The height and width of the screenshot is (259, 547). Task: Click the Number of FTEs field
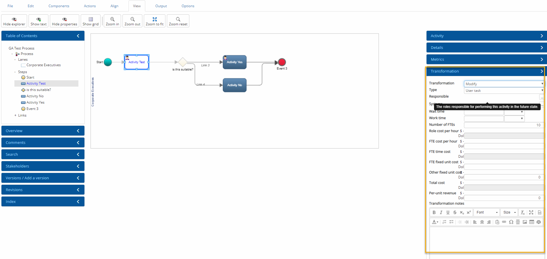point(503,125)
